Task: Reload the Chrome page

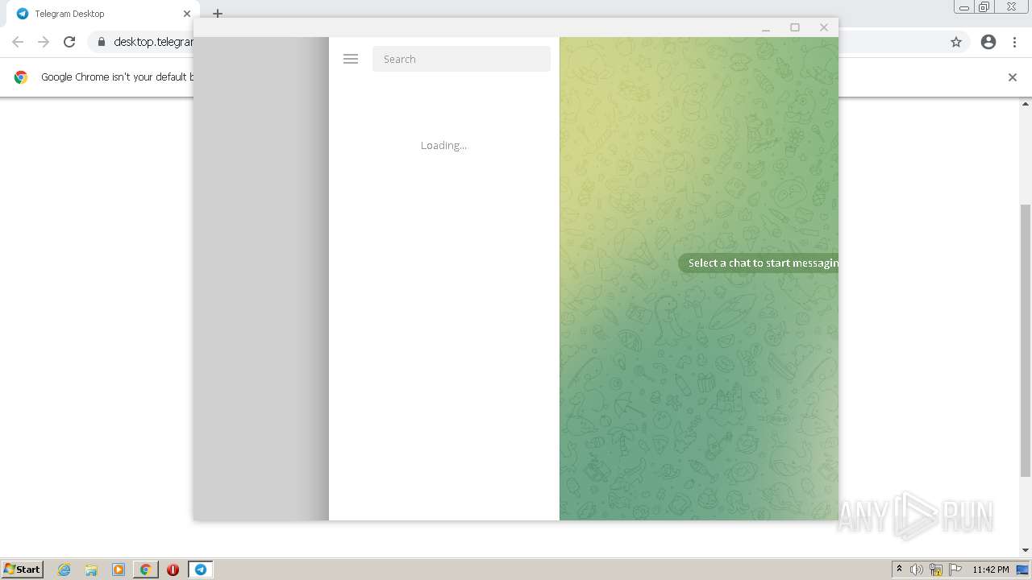Action: (x=69, y=42)
